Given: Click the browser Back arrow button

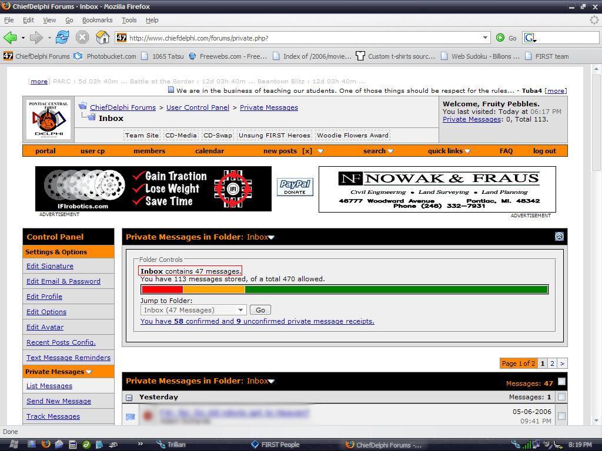Looking at the screenshot, I should [x=10, y=38].
